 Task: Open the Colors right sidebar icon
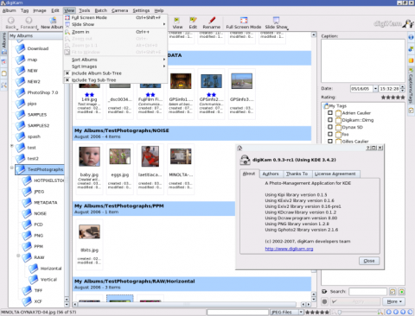[411, 60]
